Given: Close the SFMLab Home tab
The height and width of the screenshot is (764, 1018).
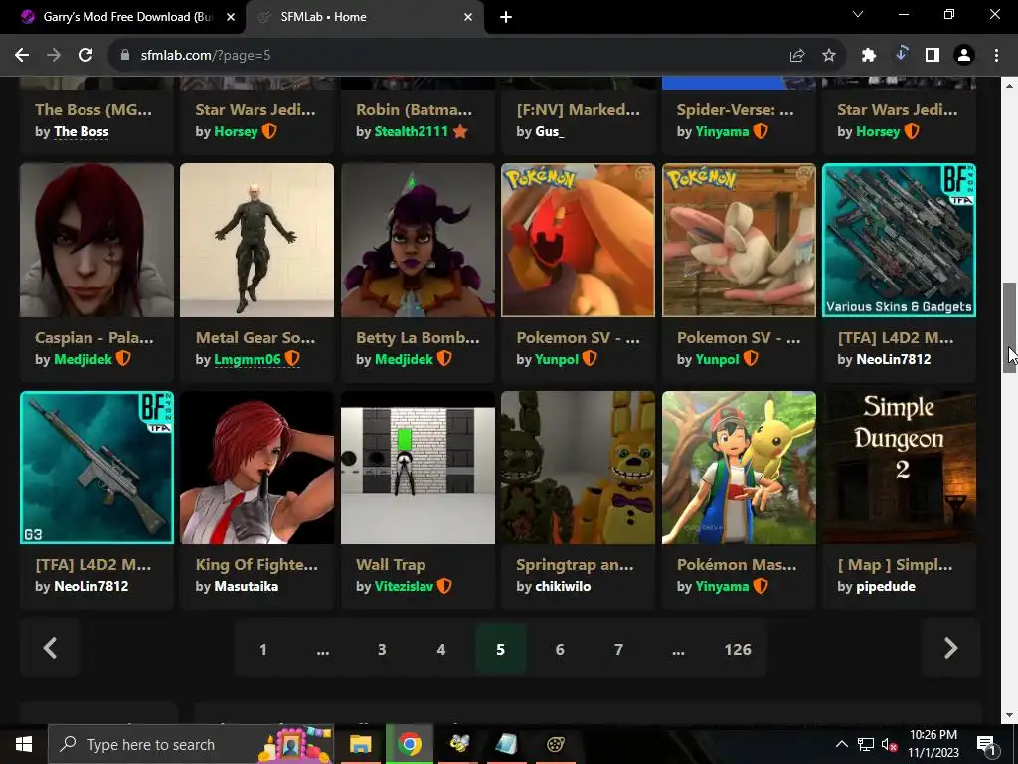Looking at the screenshot, I should (x=468, y=17).
